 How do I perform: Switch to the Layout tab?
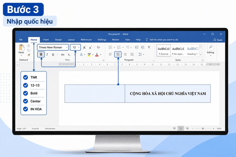click(x=71, y=40)
